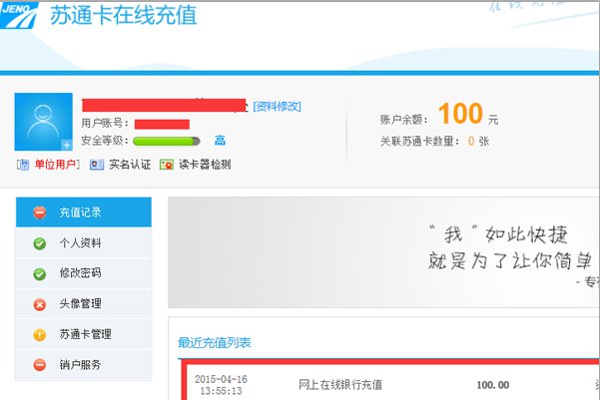Click the green check icon beside 个人资料

tap(40, 243)
